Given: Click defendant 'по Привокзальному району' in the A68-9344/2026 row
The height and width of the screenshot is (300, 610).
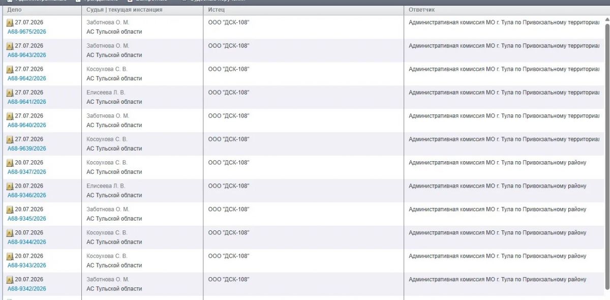Looking at the screenshot, I should [551, 233].
